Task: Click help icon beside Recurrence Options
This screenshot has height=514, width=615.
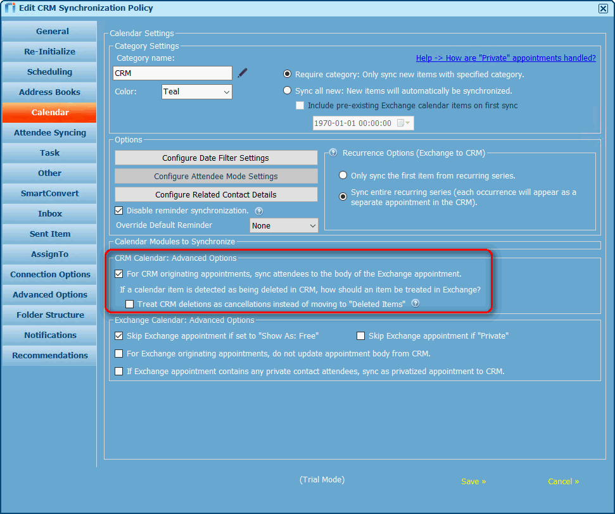Action: pos(333,153)
